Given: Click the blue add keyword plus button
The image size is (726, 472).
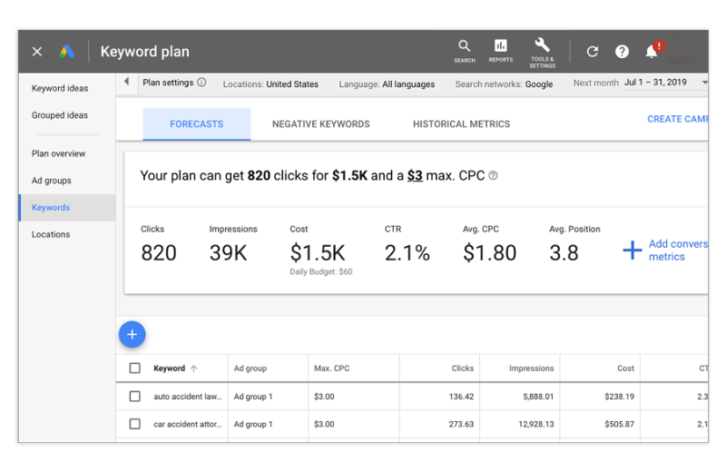Looking at the screenshot, I should [132, 334].
